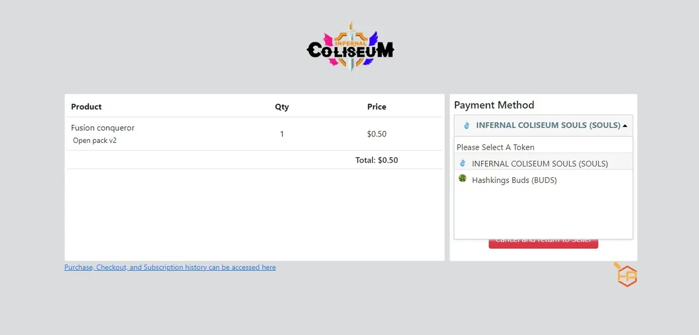Click the dropdown caret arrow beside SOULS
This screenshot has height=335, width=699.
point(625,125)
